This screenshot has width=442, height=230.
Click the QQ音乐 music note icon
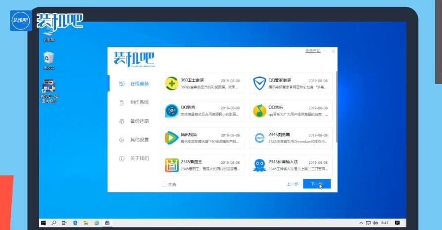coord(259,111)
